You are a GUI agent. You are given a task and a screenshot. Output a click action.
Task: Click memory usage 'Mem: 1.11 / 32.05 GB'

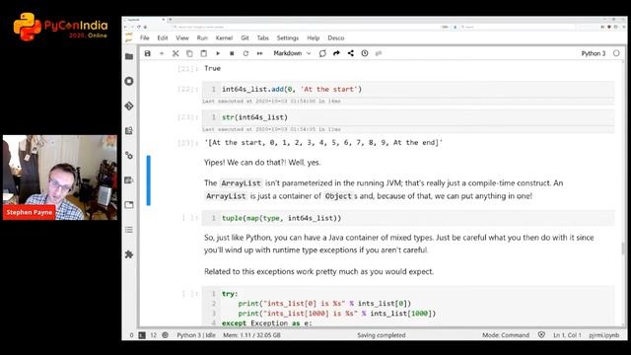(252, 335)
